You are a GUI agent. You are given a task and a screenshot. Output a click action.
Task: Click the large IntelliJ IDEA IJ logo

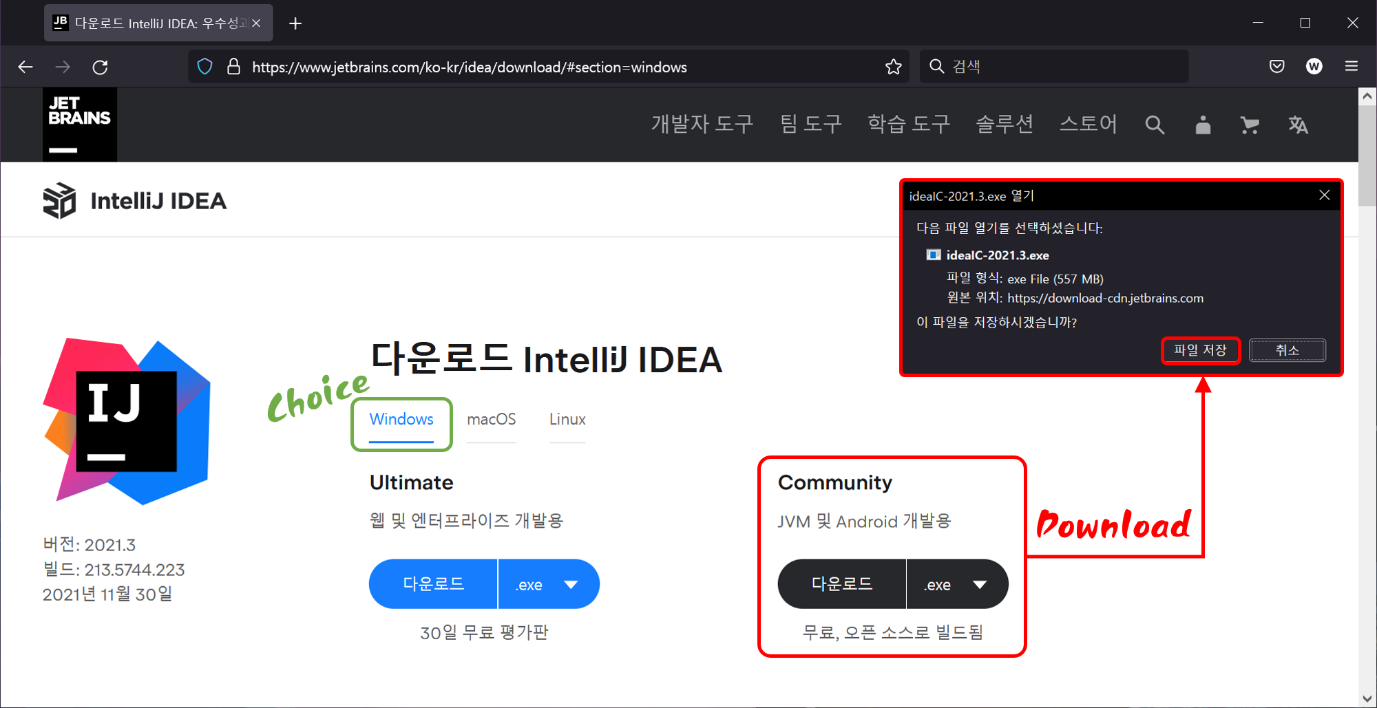click(x=127, y=421)
